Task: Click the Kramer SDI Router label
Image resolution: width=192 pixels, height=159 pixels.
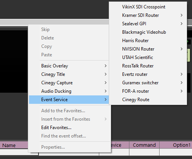Action: [x=140, y=15]
